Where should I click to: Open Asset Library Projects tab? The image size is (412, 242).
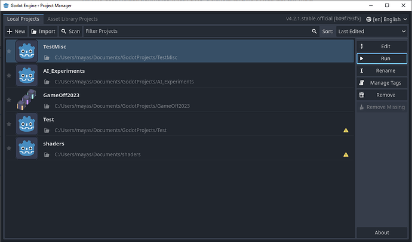point(72,19)
